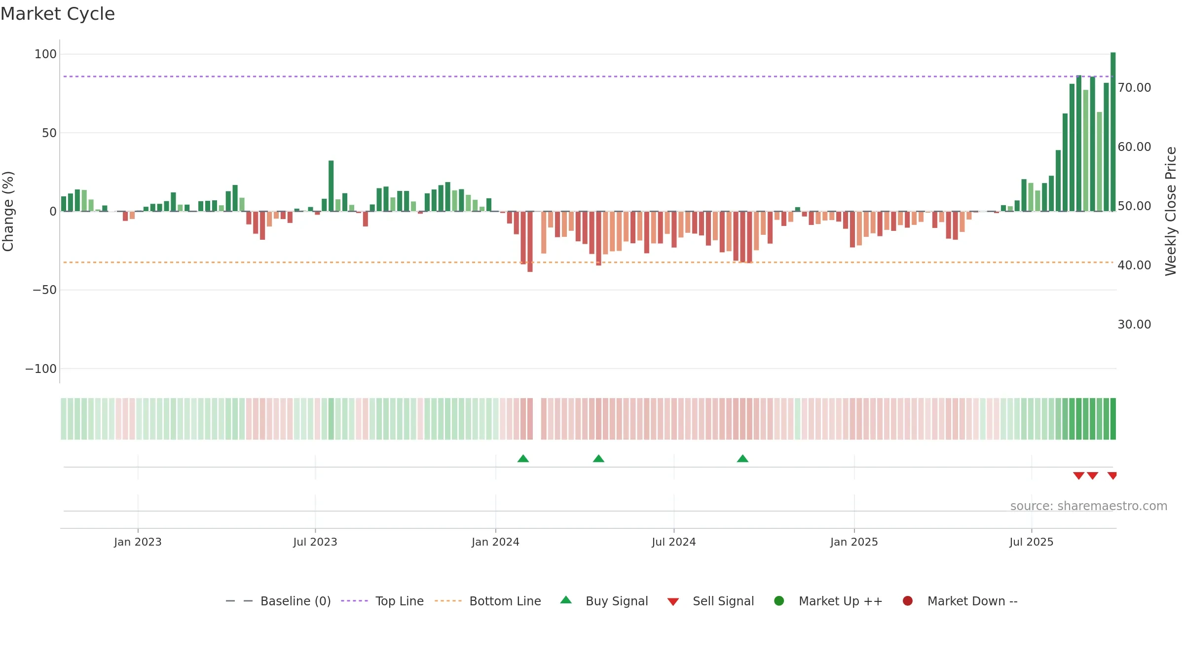1184x666 pixels.
Task: Select the first buy signal marker after Jan 2024
Action: click(523, 459)
